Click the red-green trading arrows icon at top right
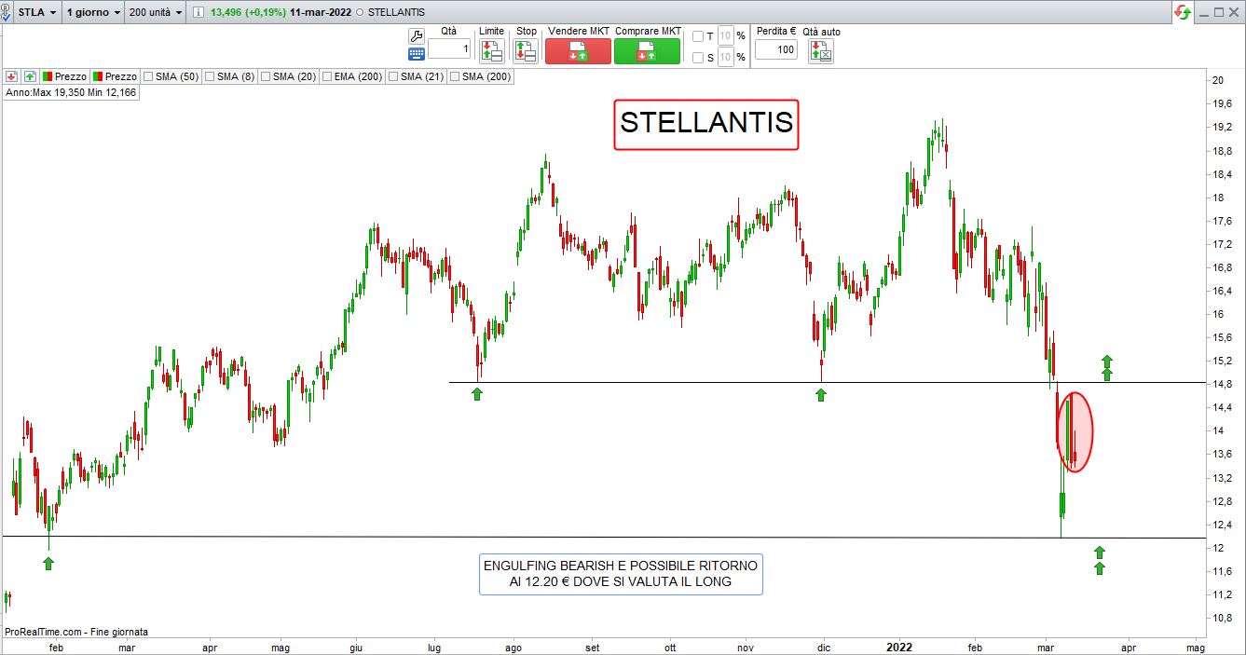 1183,12
